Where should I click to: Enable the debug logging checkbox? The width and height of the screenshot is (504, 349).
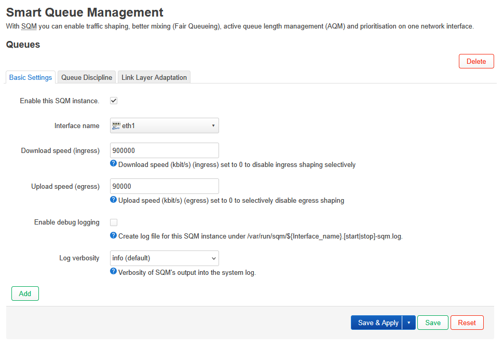(114, 222)
